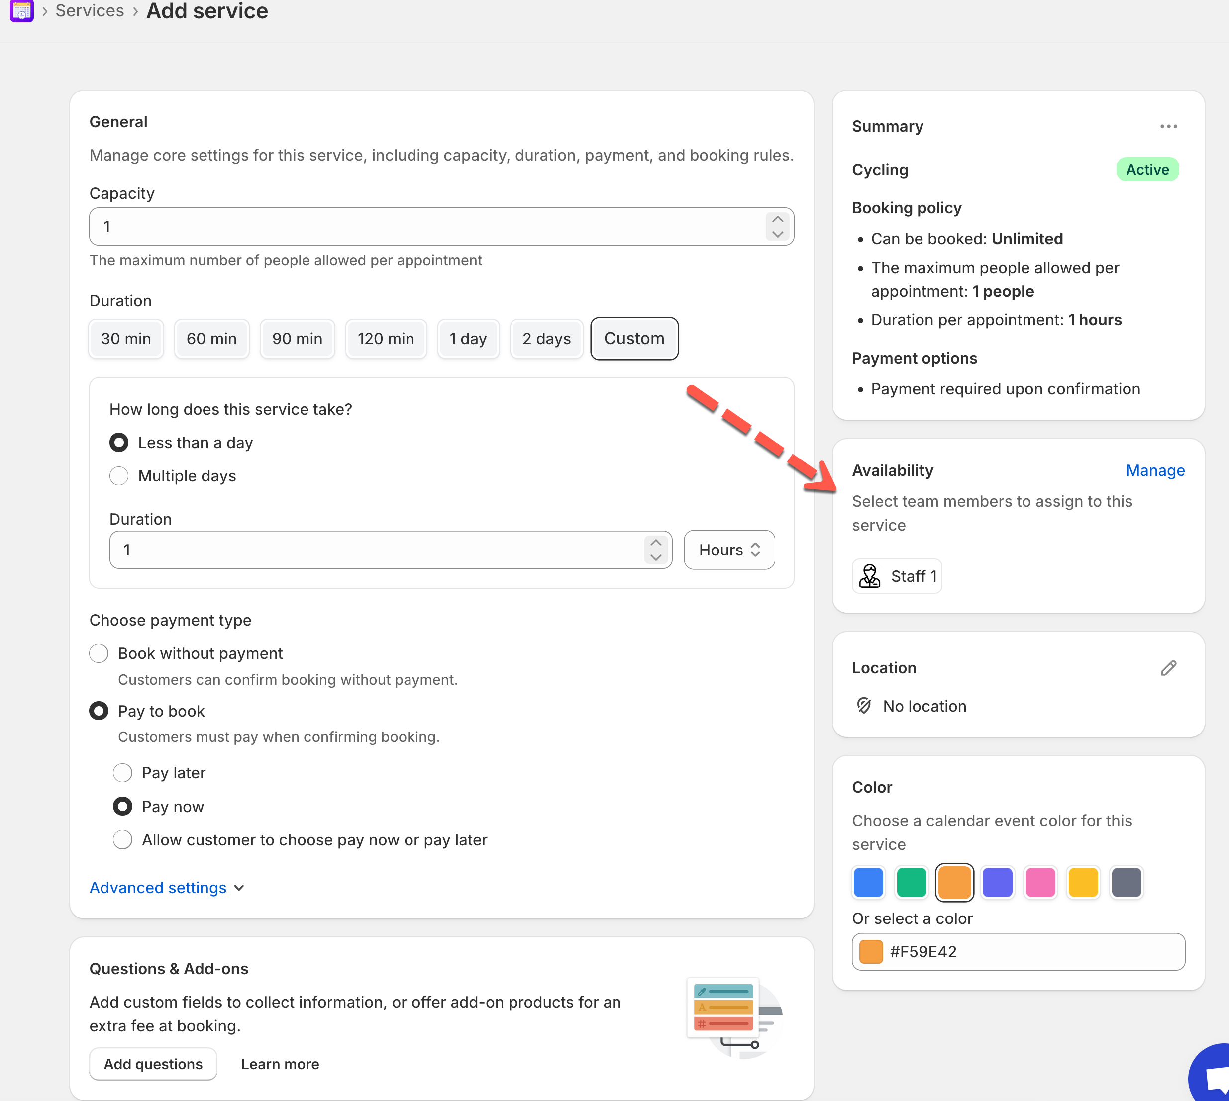Select the 90 min duration preset

coord(297,339)
